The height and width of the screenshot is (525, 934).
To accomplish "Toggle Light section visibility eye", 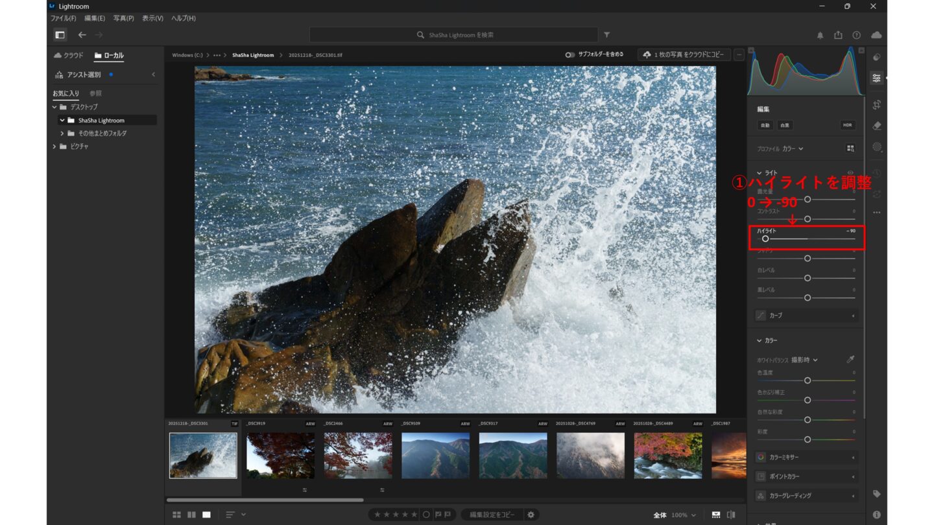I will (850, 173).
